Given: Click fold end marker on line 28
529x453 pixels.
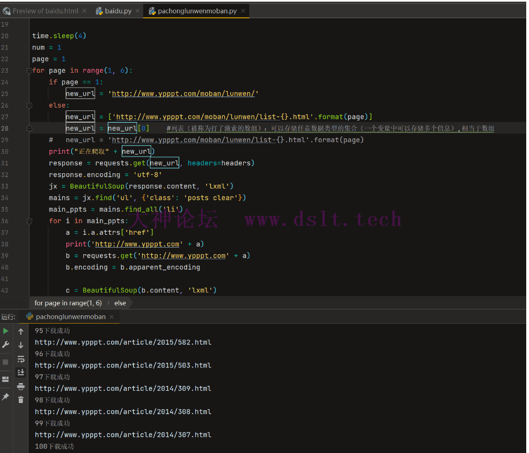Looking at the screenshot, I should pos(29,128).
